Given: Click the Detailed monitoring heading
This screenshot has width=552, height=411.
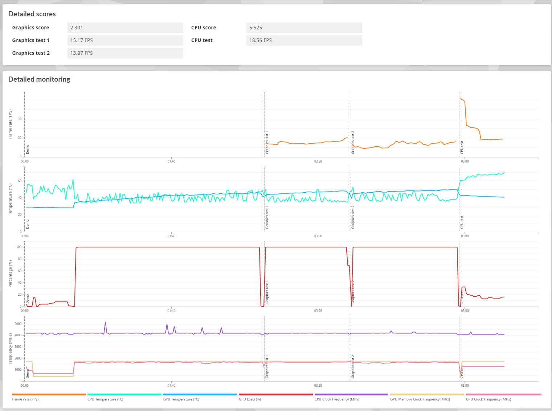Looking at the screenshot, I should (39, 79).
